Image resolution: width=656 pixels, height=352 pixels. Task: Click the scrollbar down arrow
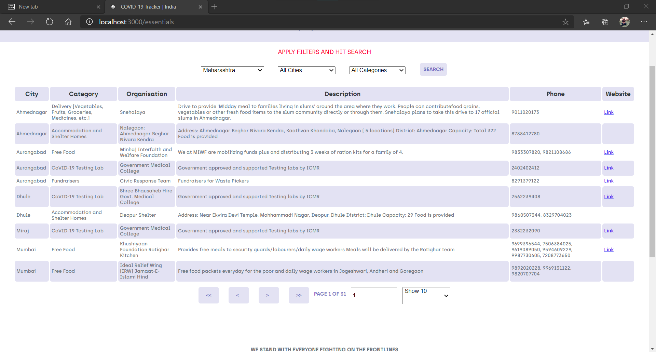(x=652, y=349)
